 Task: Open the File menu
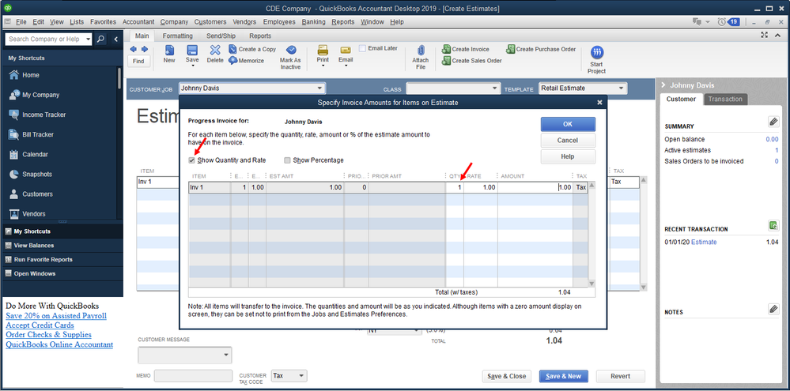click(x=21, y=21)
